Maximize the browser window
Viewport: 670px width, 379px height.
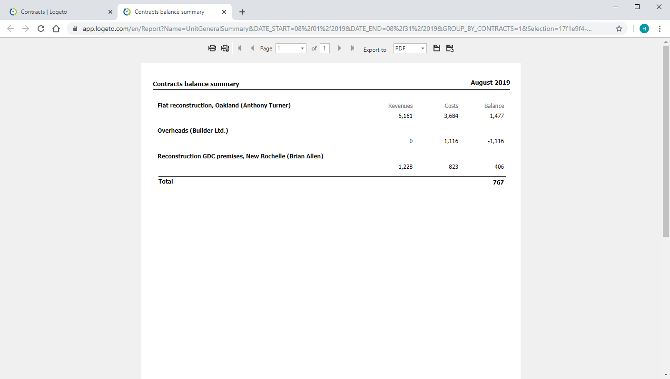tap(637, 7)
